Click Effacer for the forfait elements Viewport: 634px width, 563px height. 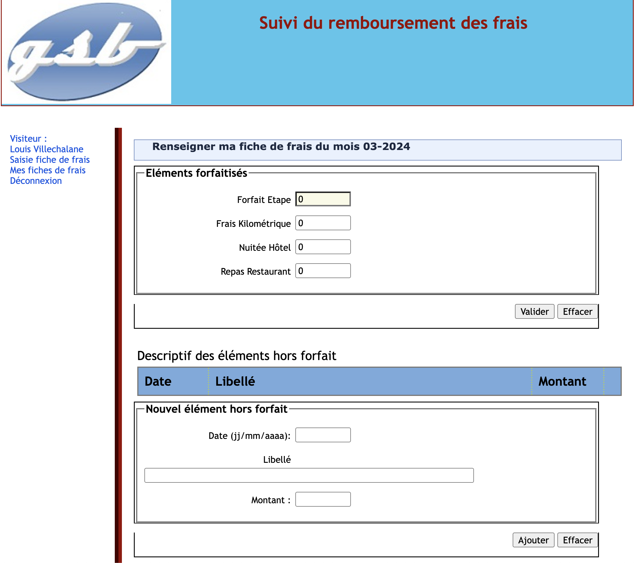tap(577, 311)
